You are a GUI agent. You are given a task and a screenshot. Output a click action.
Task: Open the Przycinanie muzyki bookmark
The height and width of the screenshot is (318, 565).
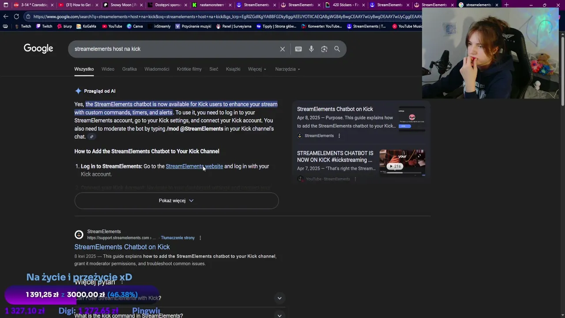point(193,26)
